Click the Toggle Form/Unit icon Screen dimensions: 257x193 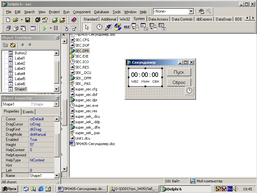pyautogui.click(x=23, y=28)
